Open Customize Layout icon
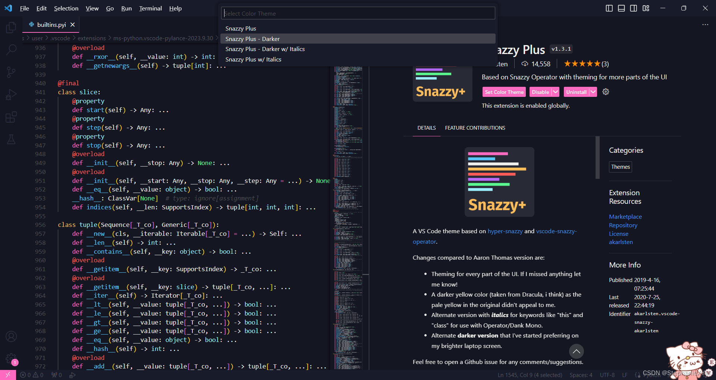The image size is (716, 380). 646,8
